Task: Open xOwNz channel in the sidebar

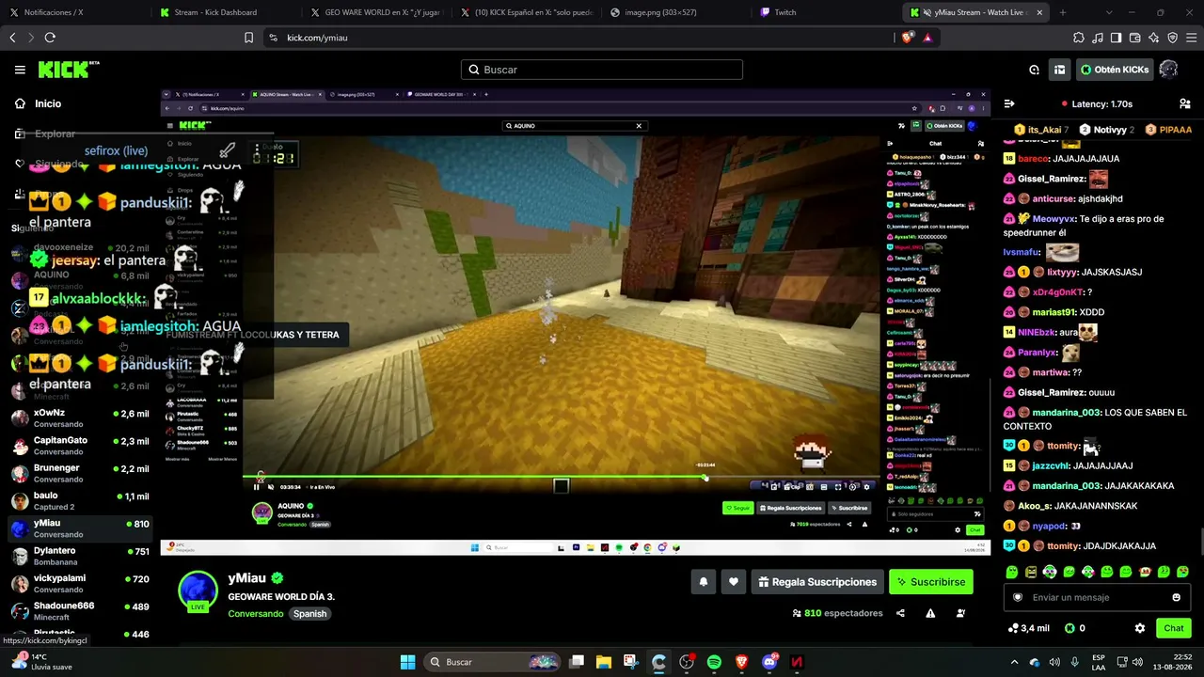Action: point(80,418)
